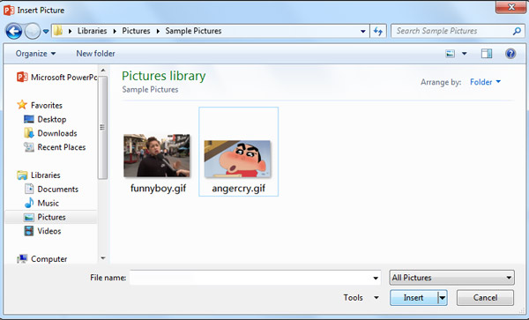The width and height of the screenshot is (529, 320).
Task: Open the Organize menu
Action: click(x=35, y=53)
